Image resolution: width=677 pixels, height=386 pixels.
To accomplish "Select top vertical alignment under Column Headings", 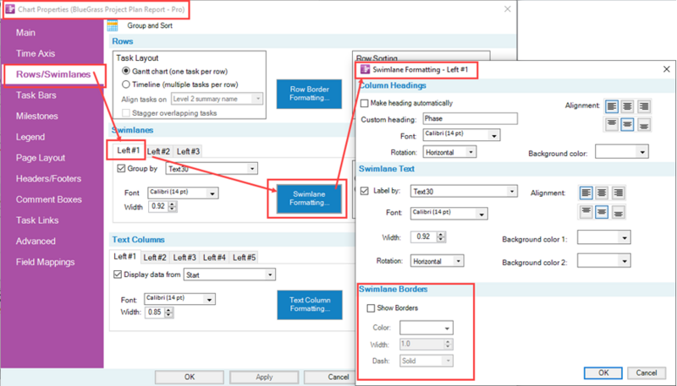I will pyautogui.click(x=611, y=124).
